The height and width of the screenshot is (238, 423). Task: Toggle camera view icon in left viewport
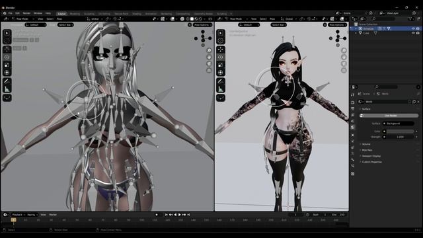209,63
